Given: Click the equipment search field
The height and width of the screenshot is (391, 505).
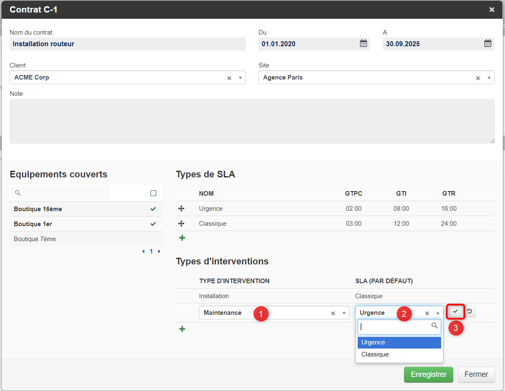Looking at the screenshot, I should coord(61,193).
